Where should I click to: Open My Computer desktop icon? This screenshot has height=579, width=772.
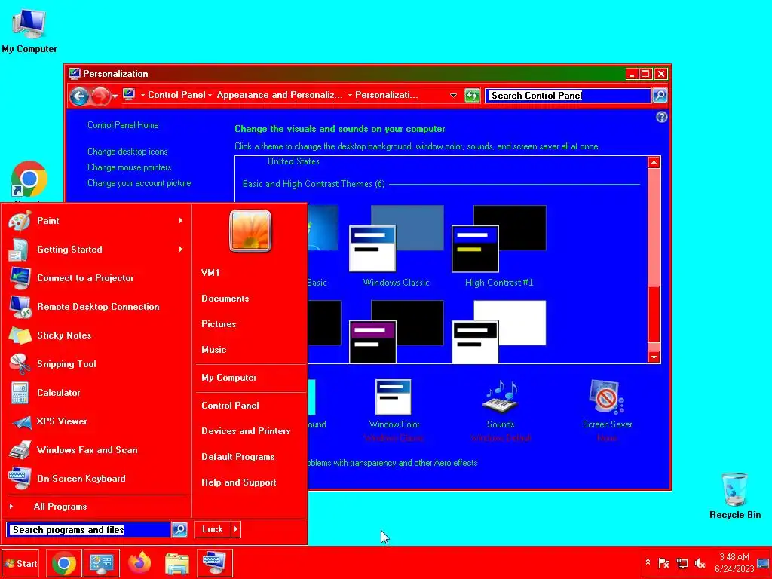(29, 29)
